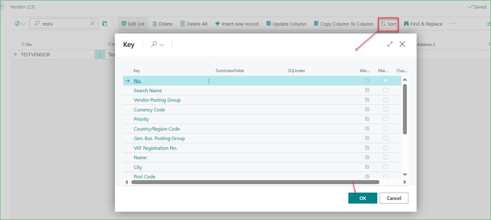This screenshot has height=220, width=491.
Task: Select Copy Column To Column action
Action: (343, 24)
